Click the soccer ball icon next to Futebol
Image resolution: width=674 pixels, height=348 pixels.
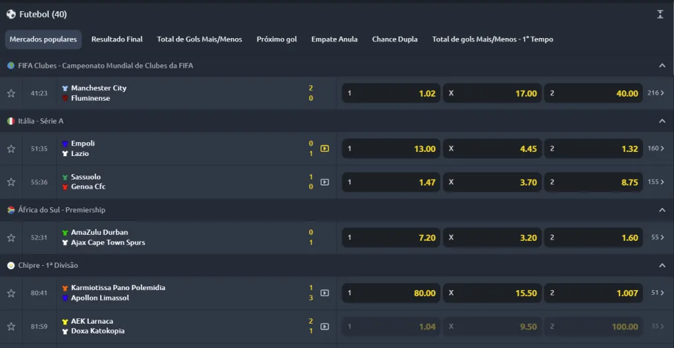point(11,14)
